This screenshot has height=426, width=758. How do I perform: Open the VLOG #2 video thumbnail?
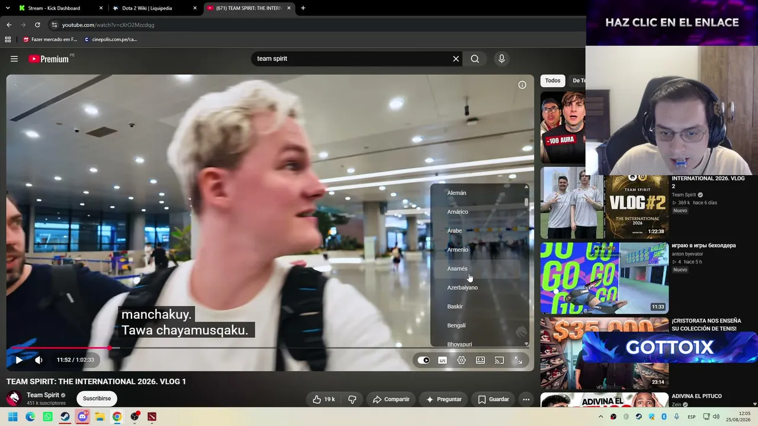click(605, 203)
